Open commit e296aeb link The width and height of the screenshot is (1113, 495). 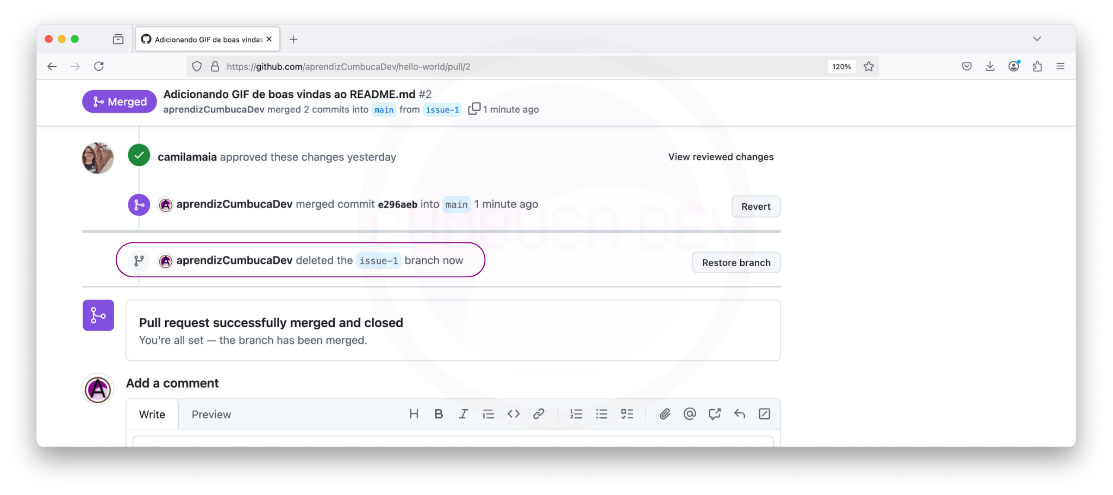point(397,205)
